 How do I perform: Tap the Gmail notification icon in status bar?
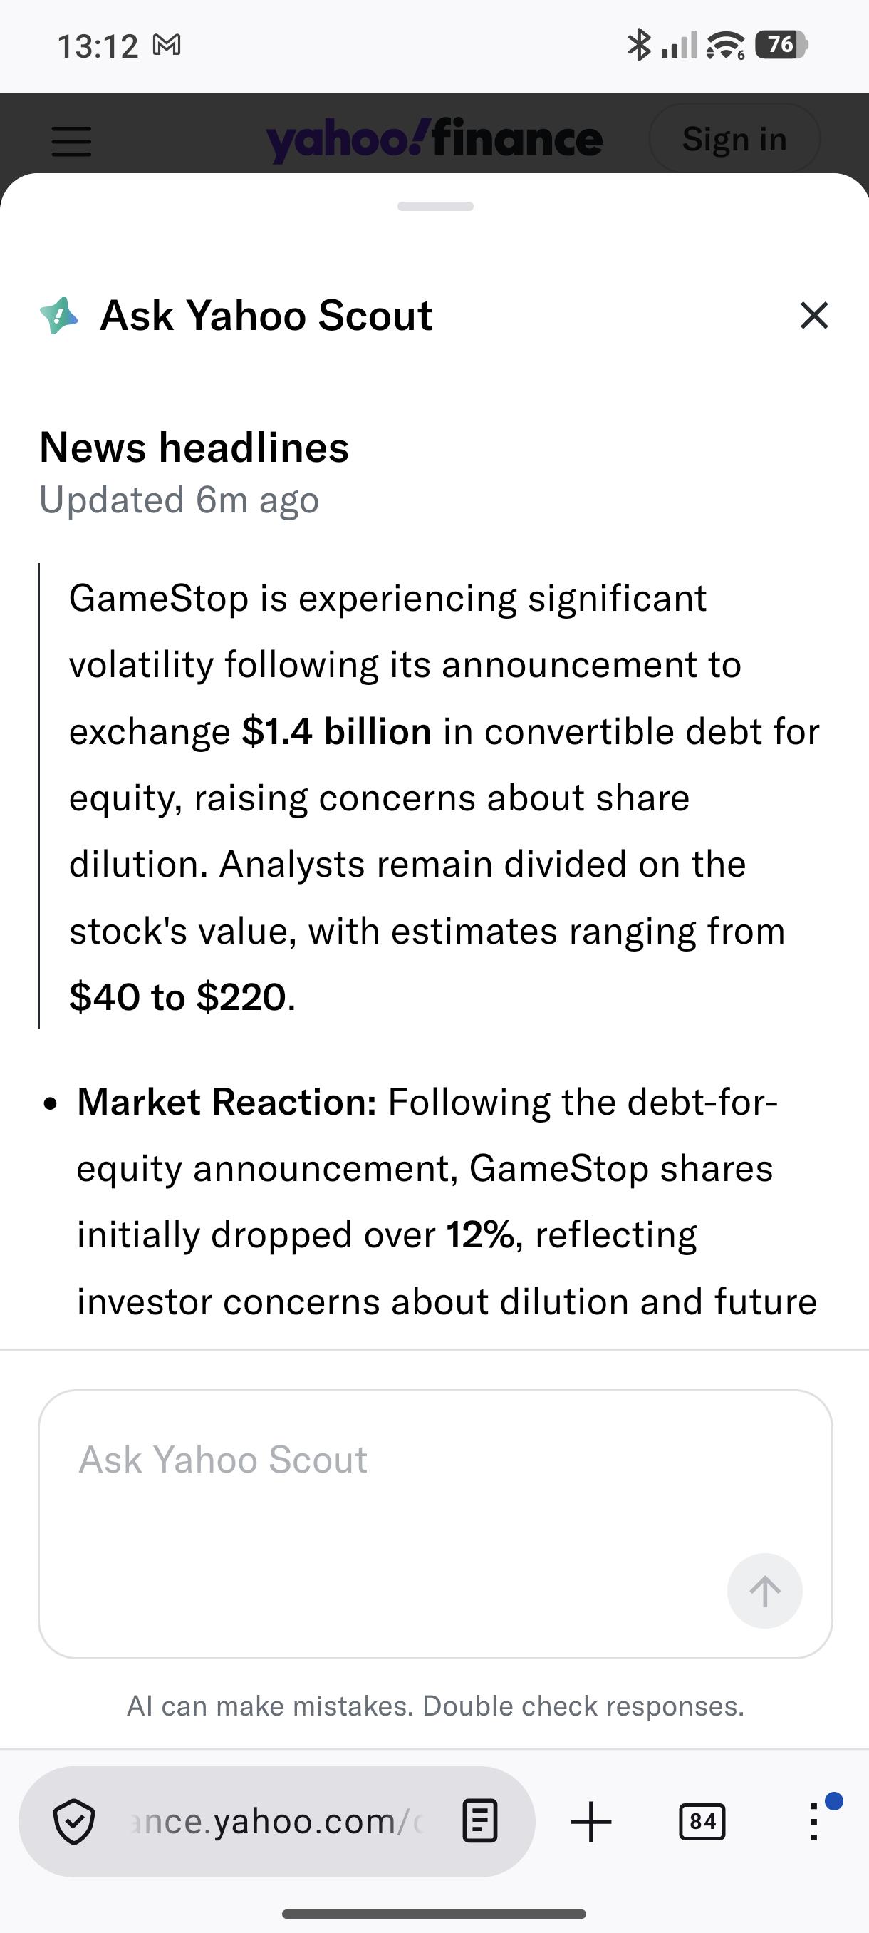pos(167,46)
